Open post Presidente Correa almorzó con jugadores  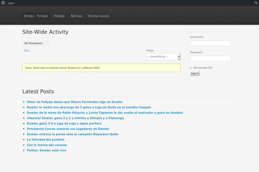coord(68,129)
